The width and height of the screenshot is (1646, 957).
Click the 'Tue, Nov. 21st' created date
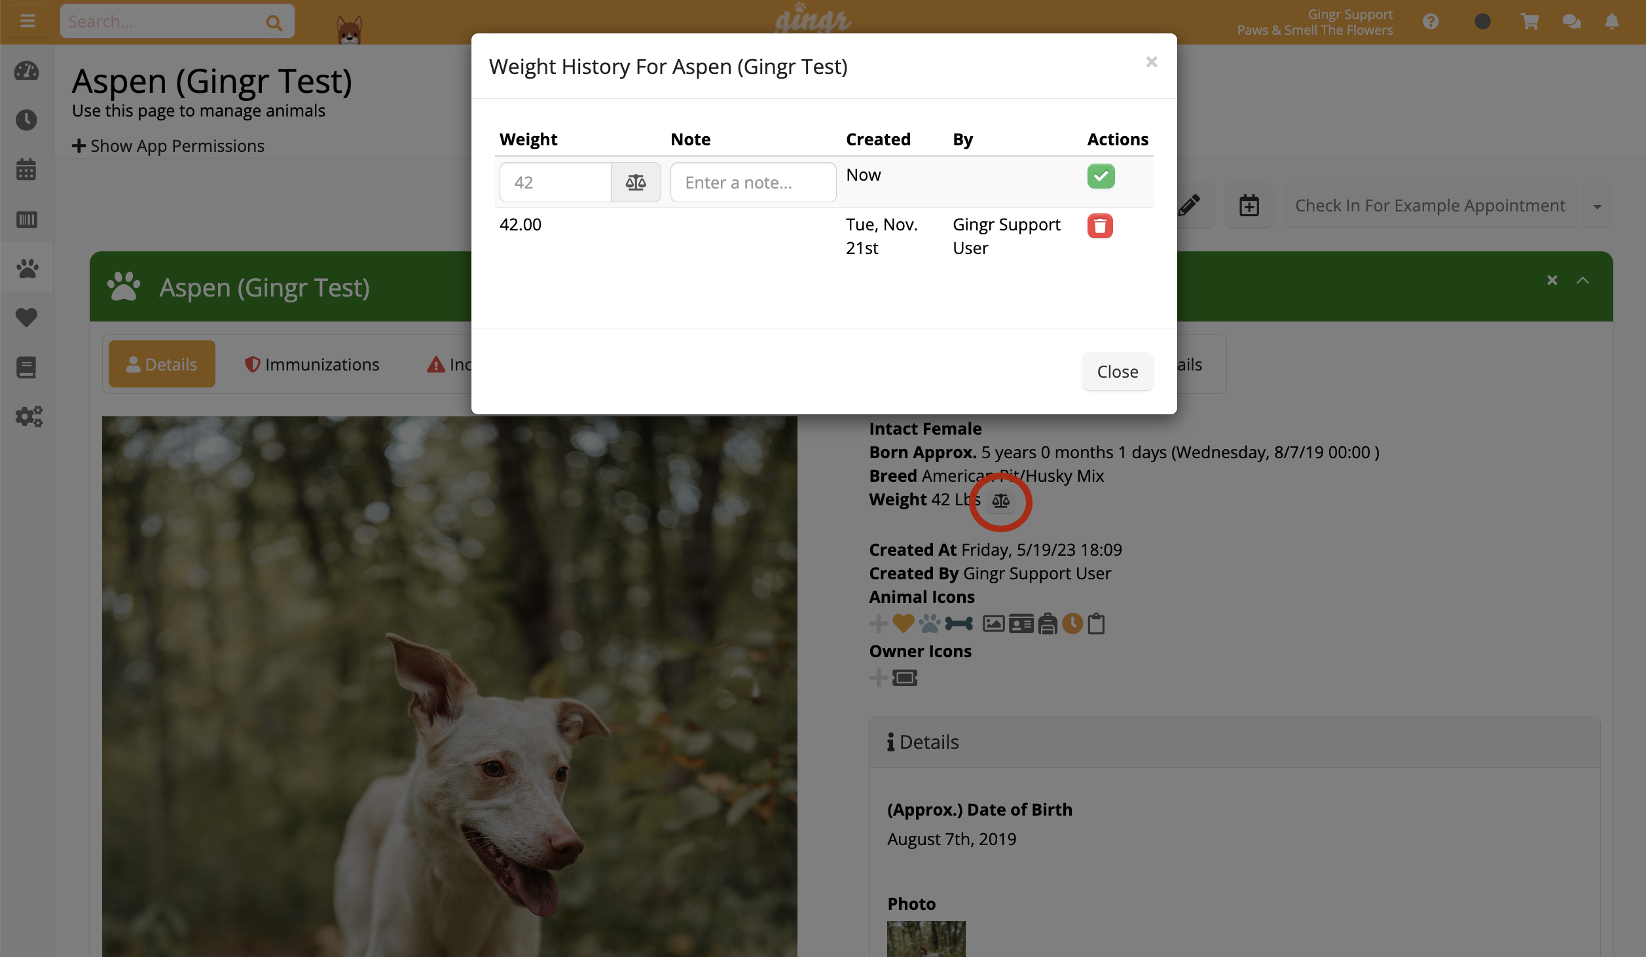click(882, 236)
